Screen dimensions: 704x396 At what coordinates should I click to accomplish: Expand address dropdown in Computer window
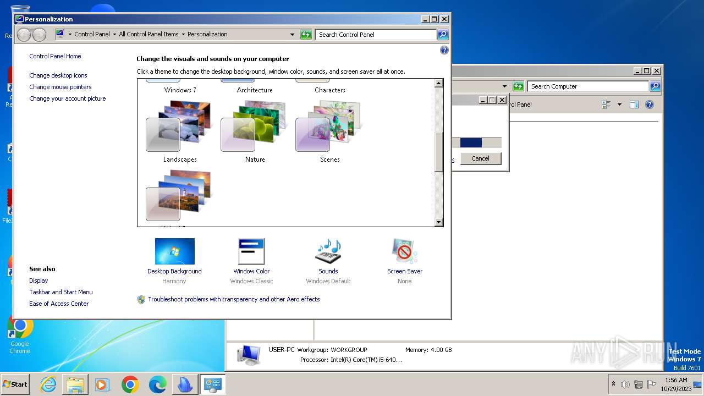pyautogui.click(x=504, y=86)
